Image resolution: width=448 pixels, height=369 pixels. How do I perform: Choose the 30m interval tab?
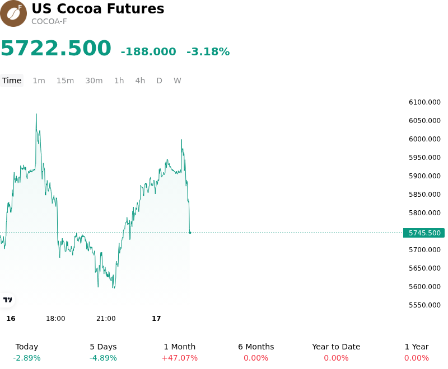click(94, 81)
